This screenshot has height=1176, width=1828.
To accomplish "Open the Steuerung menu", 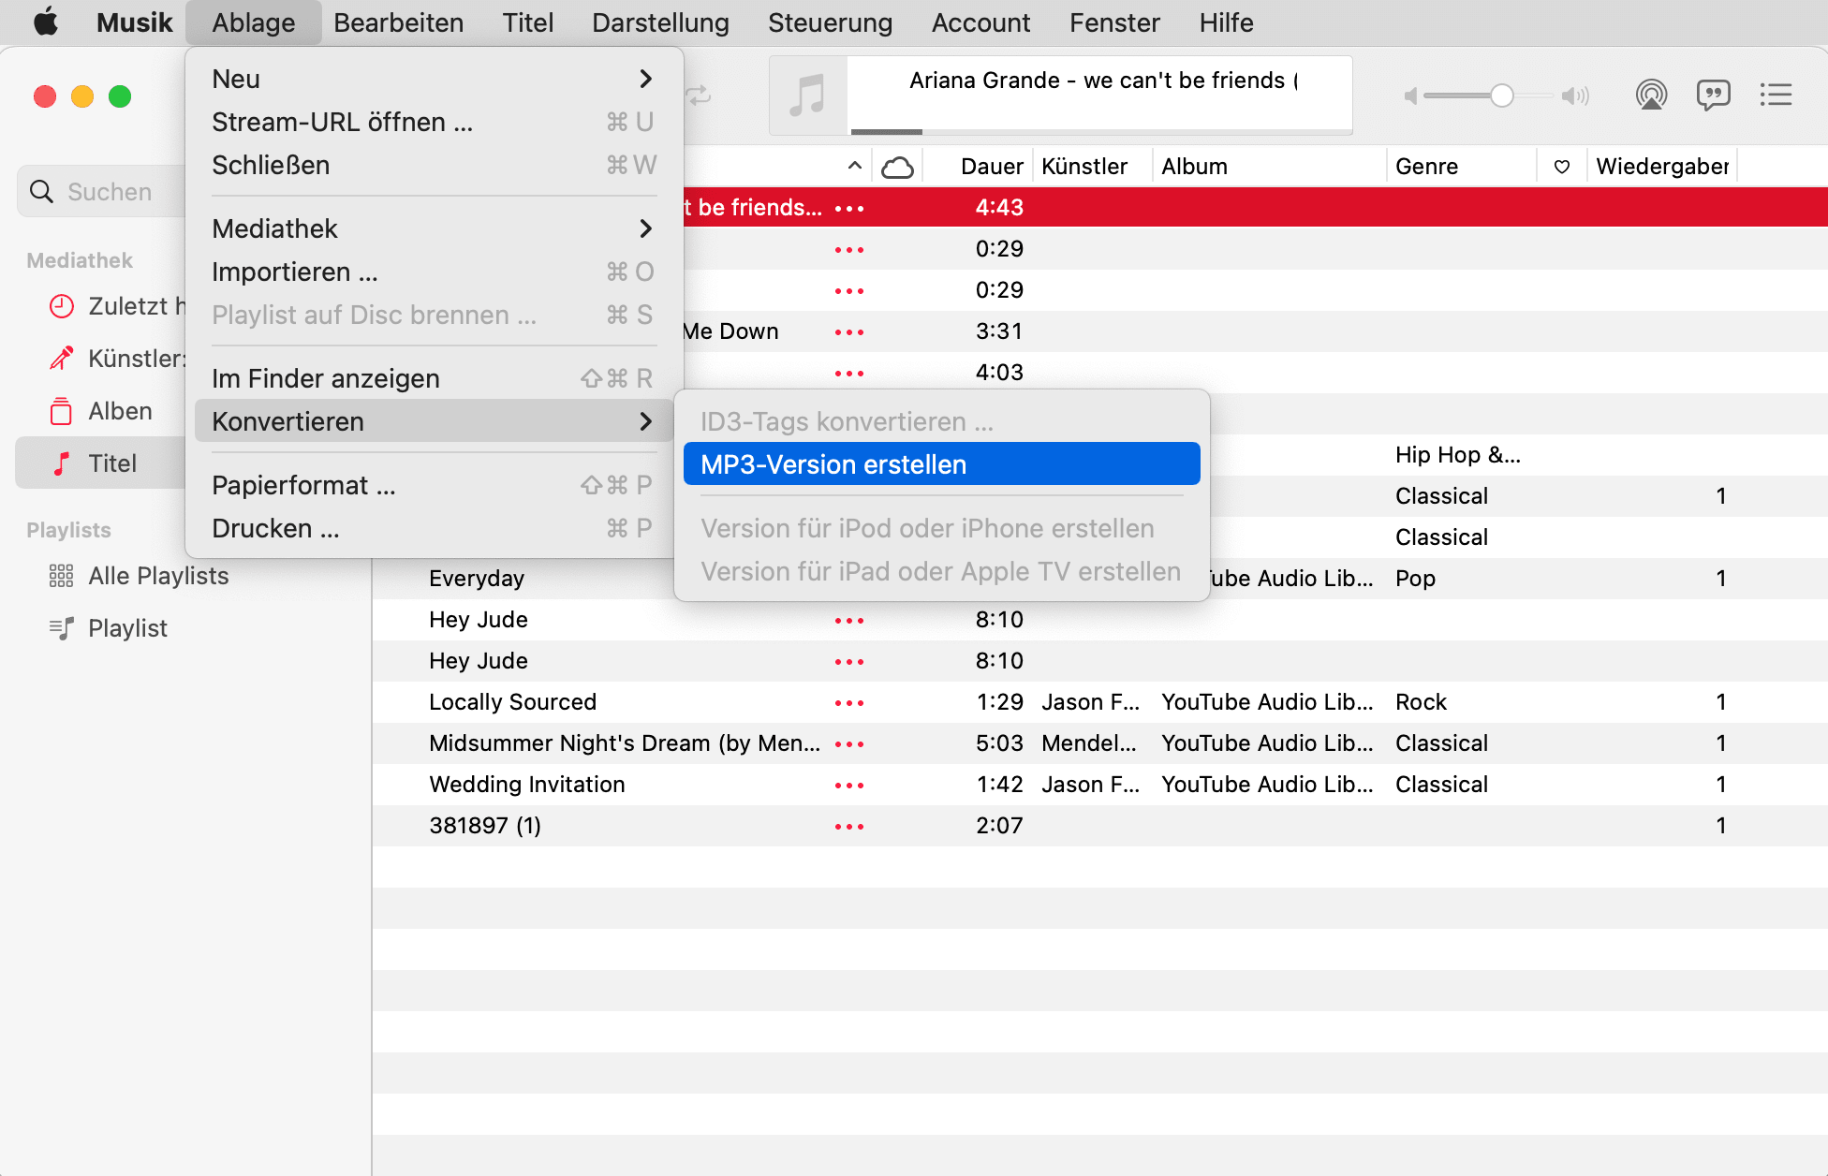I will point(830,22).
